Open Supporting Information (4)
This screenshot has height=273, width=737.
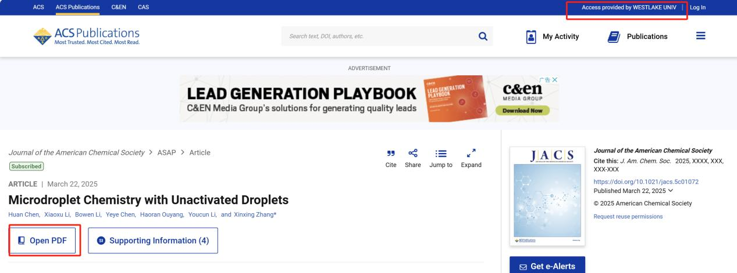pyautogui.click(x=153, y=241)
